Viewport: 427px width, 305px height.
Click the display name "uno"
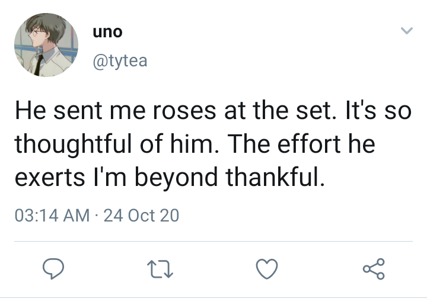click(107, 32)
